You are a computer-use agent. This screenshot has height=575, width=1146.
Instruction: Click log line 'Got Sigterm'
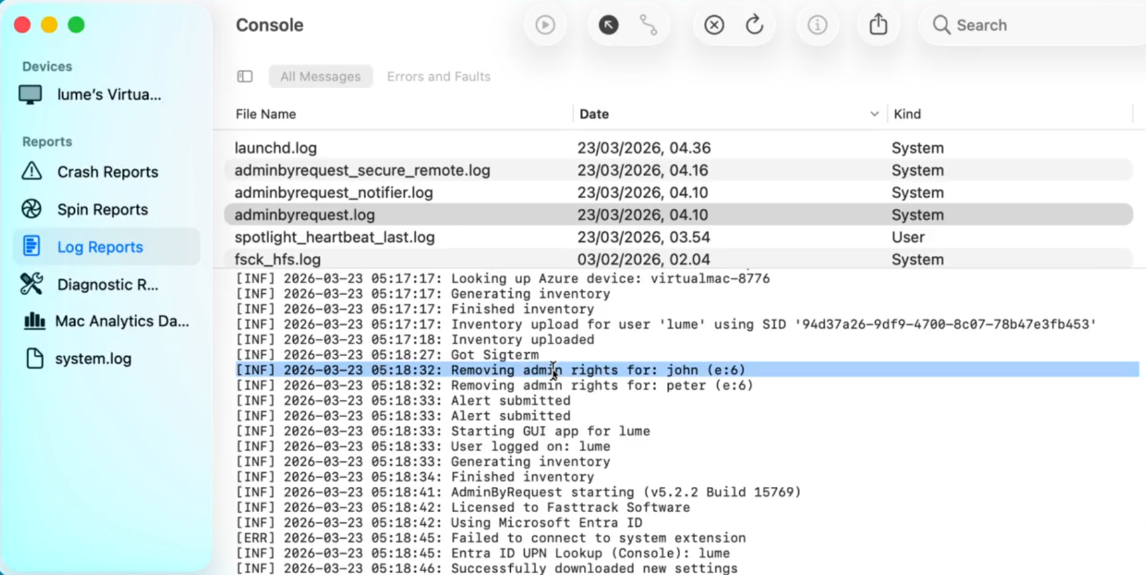[x=387, y=355]
